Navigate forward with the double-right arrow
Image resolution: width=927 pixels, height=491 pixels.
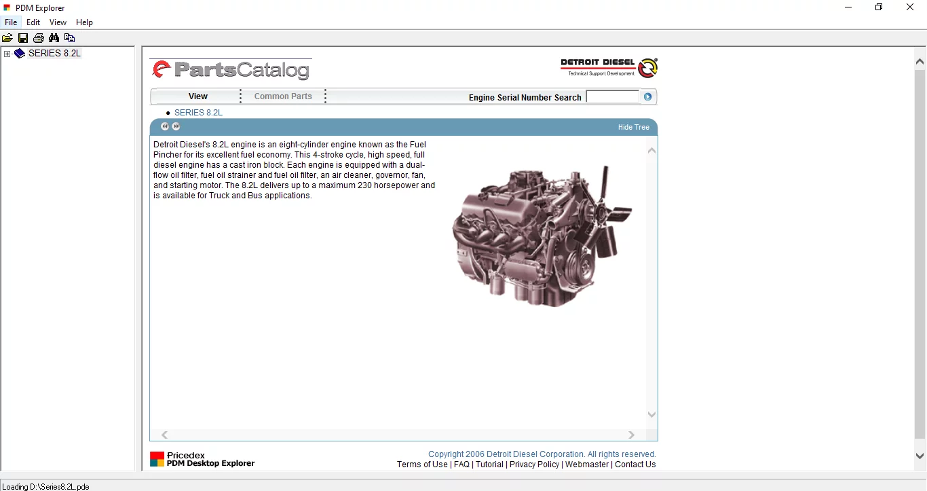pyautogui.click(x=176, y=126)
